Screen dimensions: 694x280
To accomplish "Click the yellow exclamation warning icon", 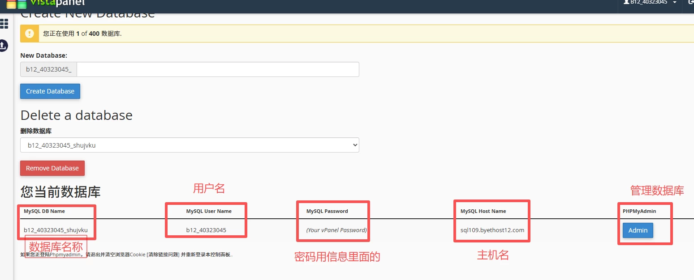I will [x=30, y=34].
